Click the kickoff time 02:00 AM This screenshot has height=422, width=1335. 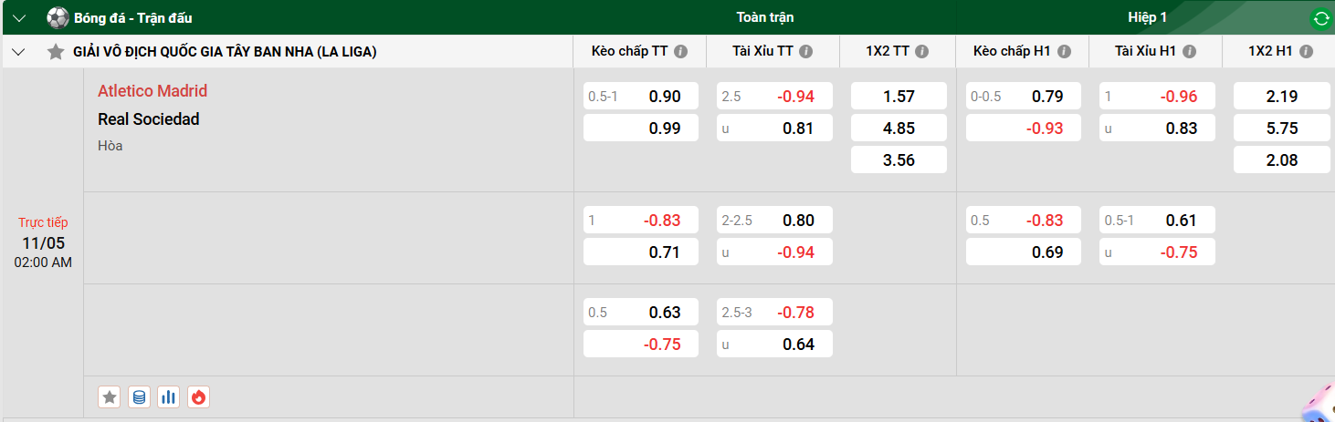click(x=43, y=262)
